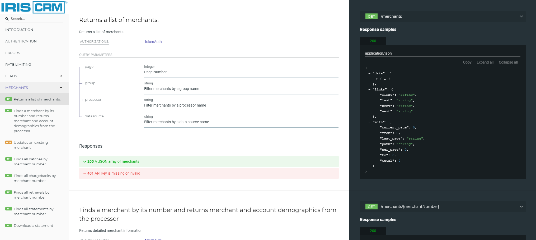Click GET label for /merchants/{merchantNumber} endpoint

pos(371,207)
